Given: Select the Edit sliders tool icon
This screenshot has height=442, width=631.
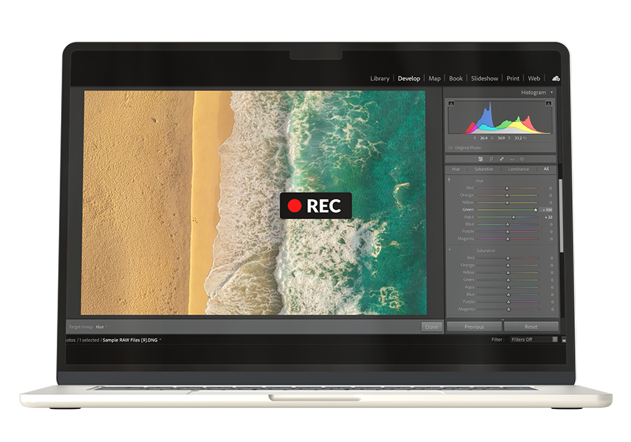Looking at the screenshot, I should [x=480, y=159].
